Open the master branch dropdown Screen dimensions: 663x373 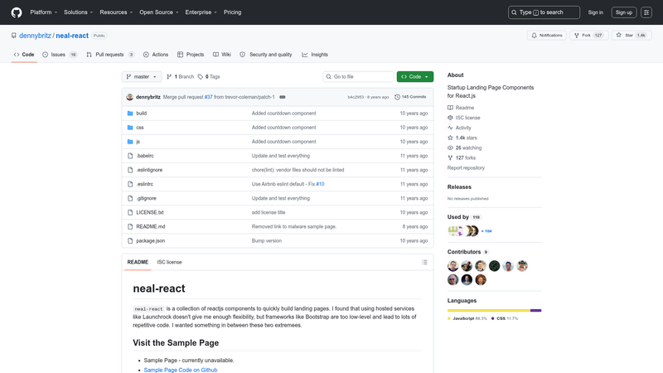tap(142, 76)
